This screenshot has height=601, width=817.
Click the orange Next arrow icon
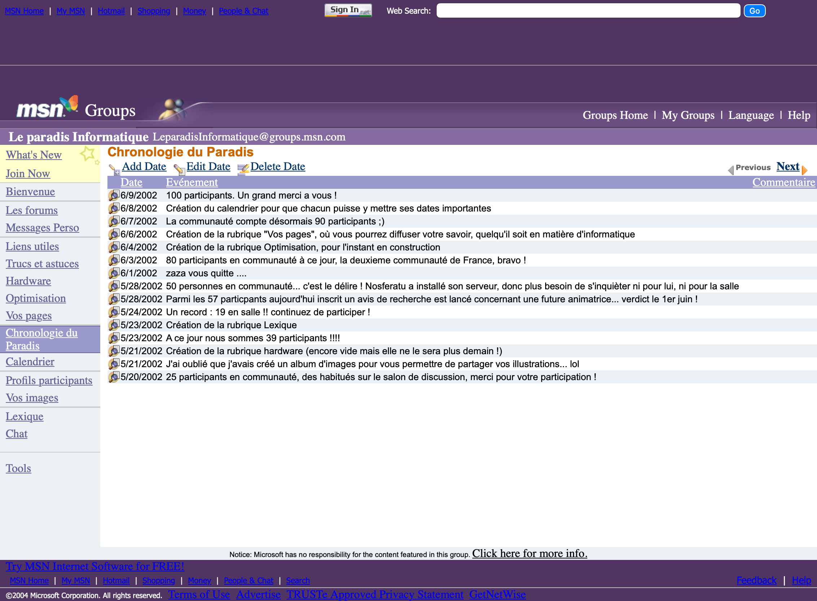(805, 170)
